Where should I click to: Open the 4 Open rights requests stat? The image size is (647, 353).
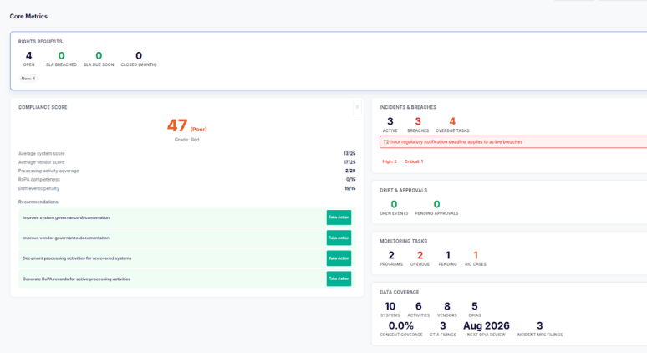pyautogui.click(x=29, y=59)
